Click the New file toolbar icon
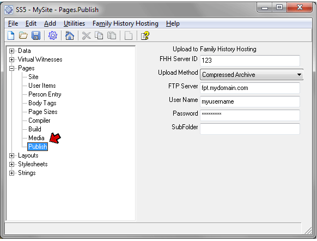Image resolution: width=317 pixels, height=241 pixels. [x=11, y=35]
